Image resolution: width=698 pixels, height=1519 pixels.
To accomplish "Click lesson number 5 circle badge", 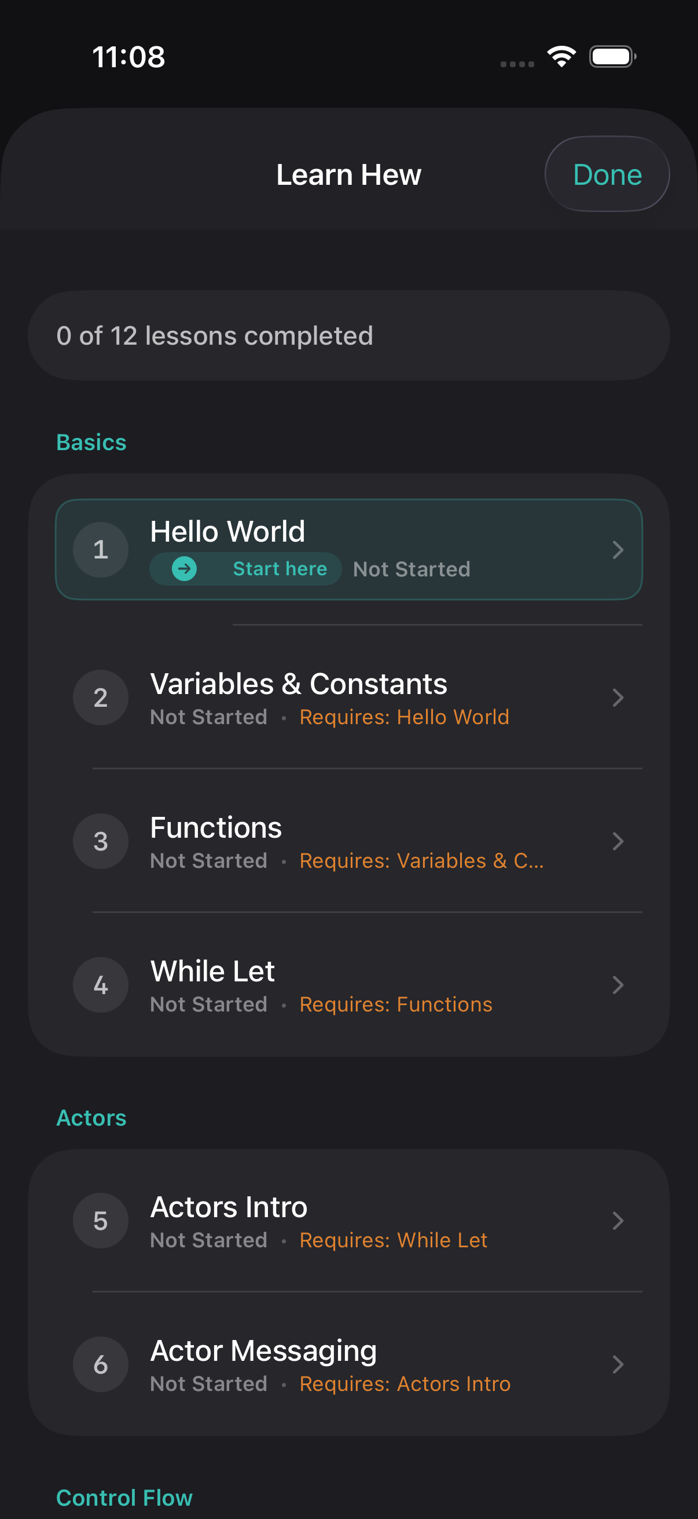I will (x=101, y=1221).
